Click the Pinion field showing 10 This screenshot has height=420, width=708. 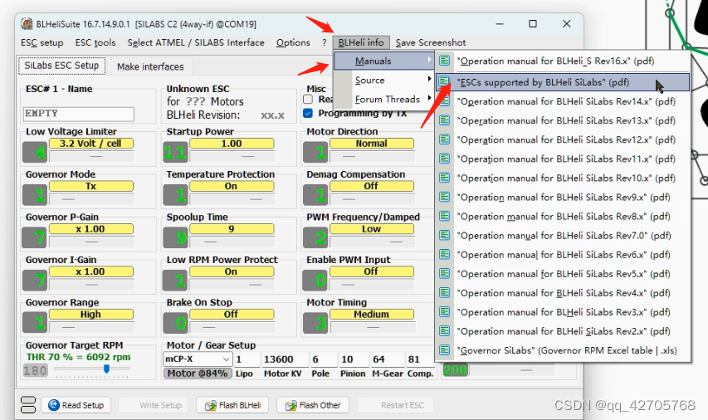tap(354, 359)
